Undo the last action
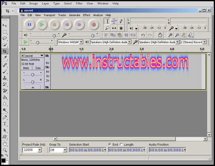The width and height of the screenshot is (215, 166). (143, 35)
